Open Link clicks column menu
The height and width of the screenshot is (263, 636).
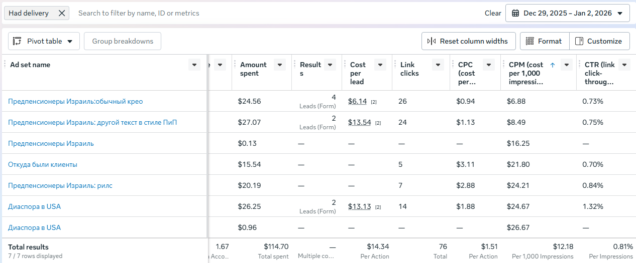pos(438,65)
